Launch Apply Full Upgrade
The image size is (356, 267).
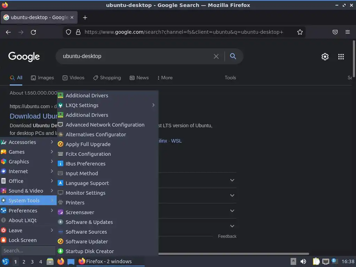click(108, 144)
